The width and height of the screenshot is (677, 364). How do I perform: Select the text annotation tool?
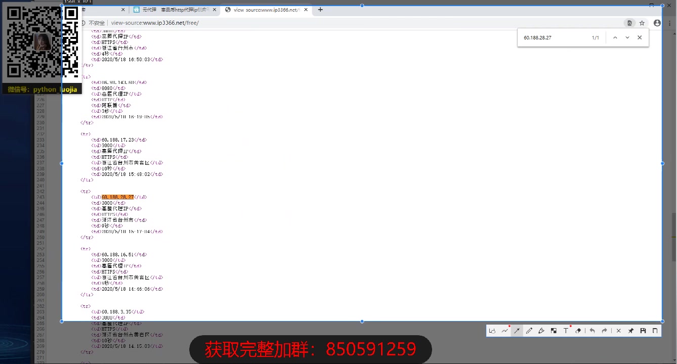pos(566,331)
